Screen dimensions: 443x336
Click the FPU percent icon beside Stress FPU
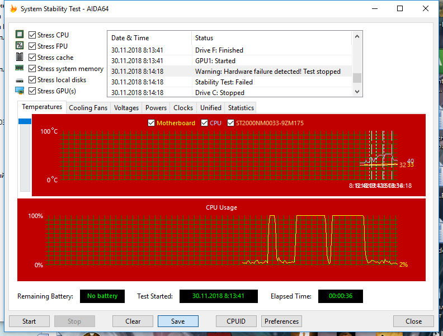[x=20, y=46]
